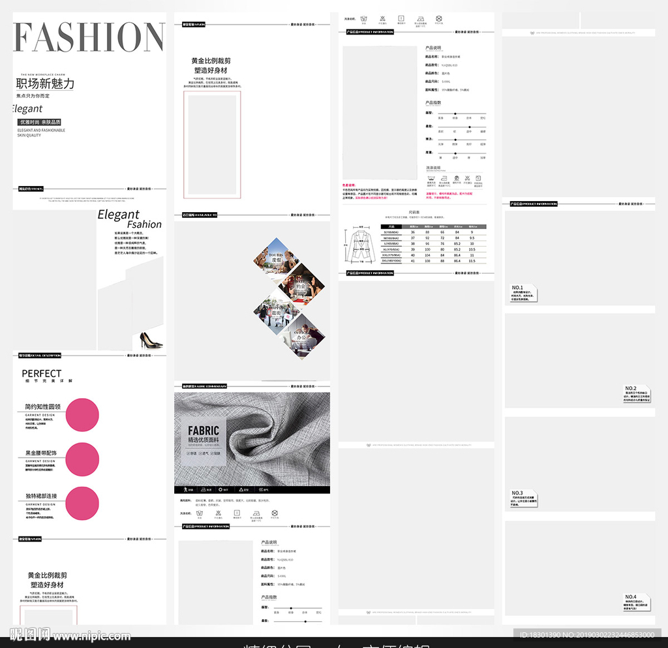Click the FABRIC COMMENTARY section label
Screen dimensions: 668x648
click(204, 386)
